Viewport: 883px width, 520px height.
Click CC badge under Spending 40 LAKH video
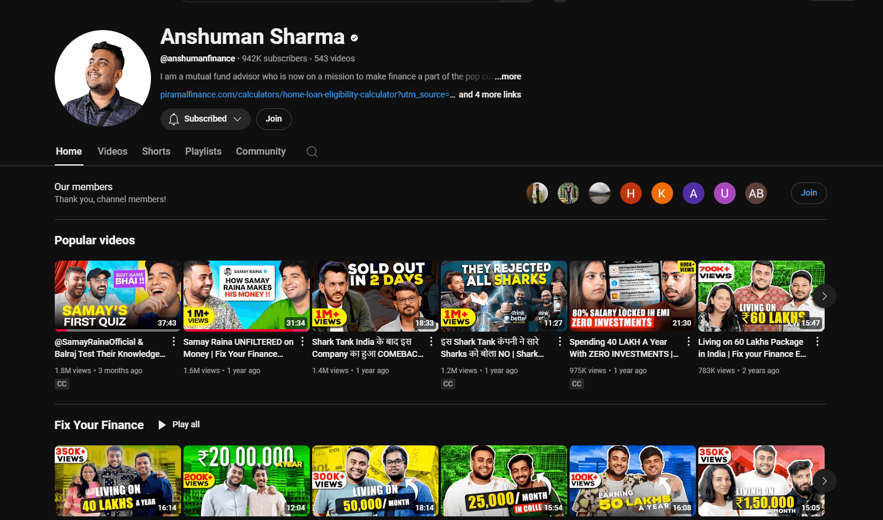click(x=576, y=384)
